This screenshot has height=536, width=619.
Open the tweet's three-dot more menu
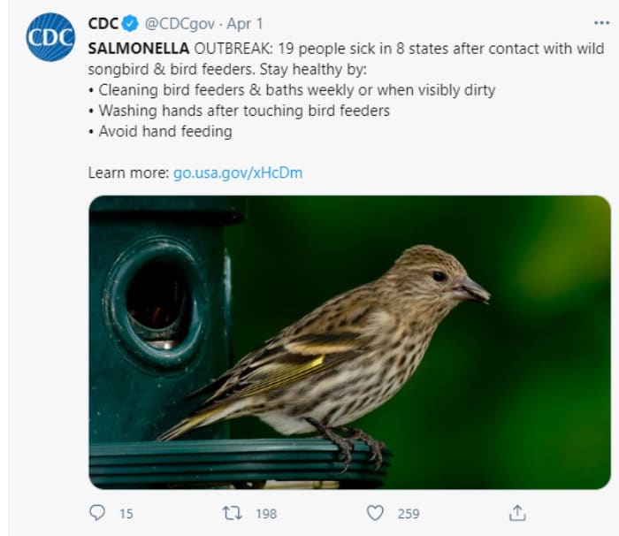pyautogui.click(x=601, y=23)
